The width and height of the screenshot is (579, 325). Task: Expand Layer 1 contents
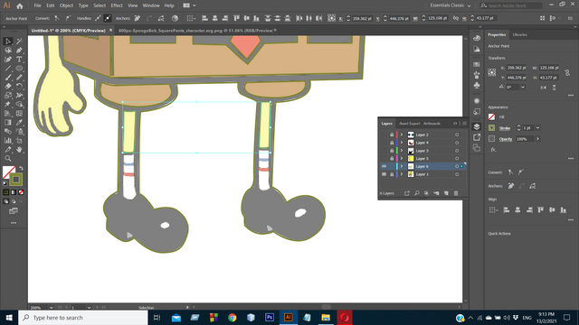(x=402, y=174)
